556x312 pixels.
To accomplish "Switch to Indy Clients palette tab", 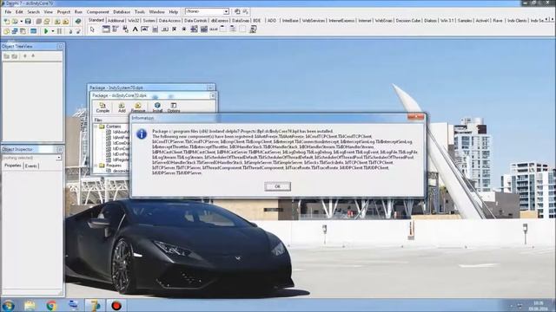I will tap(517, 21).
